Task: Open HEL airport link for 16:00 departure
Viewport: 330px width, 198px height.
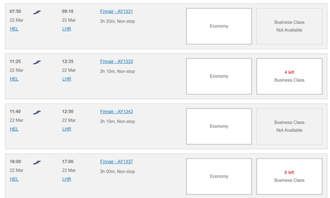Action: 14,179
